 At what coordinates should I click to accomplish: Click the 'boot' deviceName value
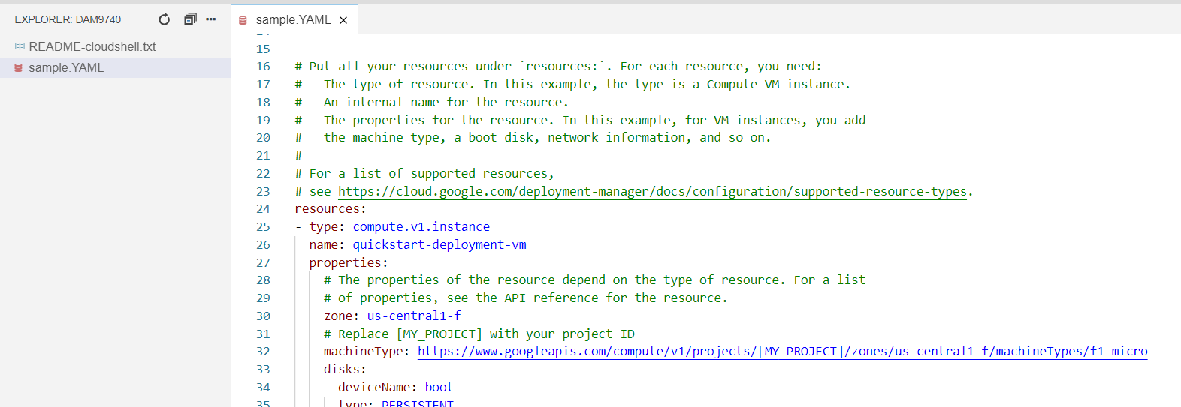point(439,387)
